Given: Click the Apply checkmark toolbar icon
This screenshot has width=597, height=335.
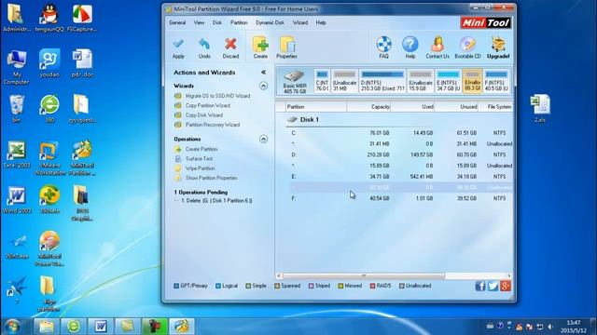Looking at the screenshot, I should [x=178, y=47].
